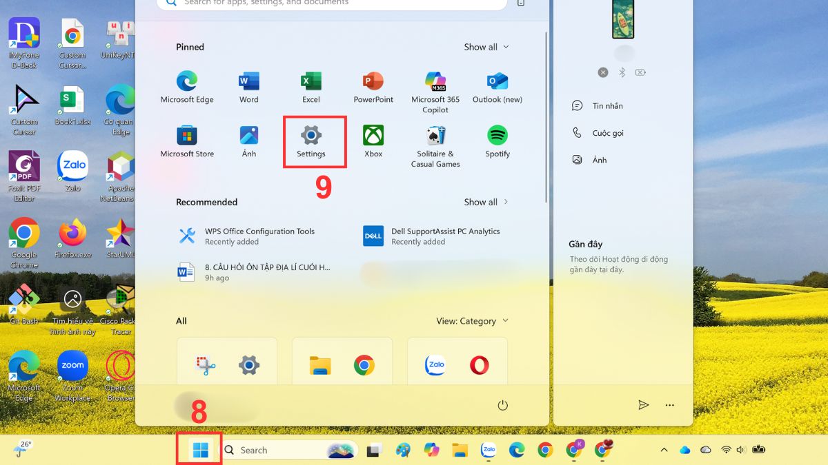Click the Start menu vertical scrollbar

click(546, 117)
